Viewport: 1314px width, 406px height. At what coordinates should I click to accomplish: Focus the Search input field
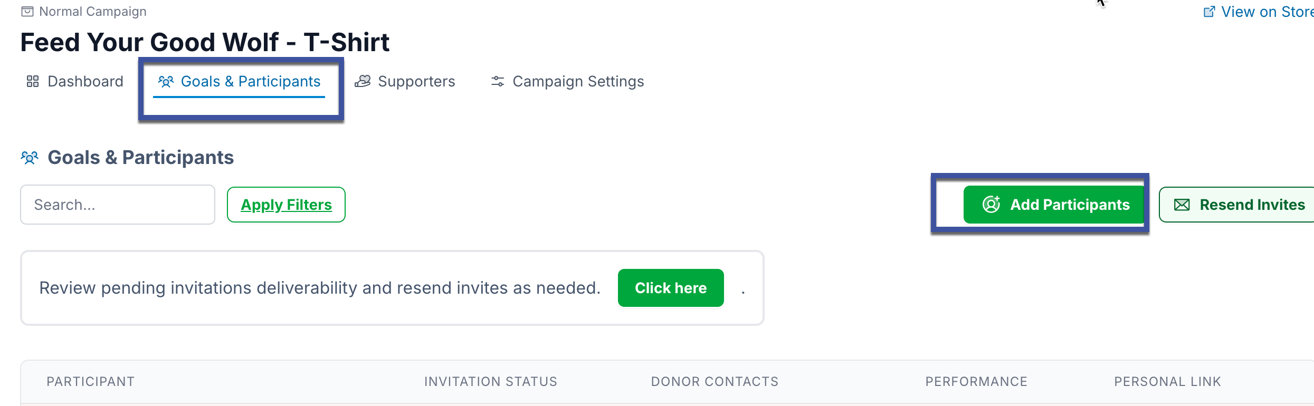(118, 205)
